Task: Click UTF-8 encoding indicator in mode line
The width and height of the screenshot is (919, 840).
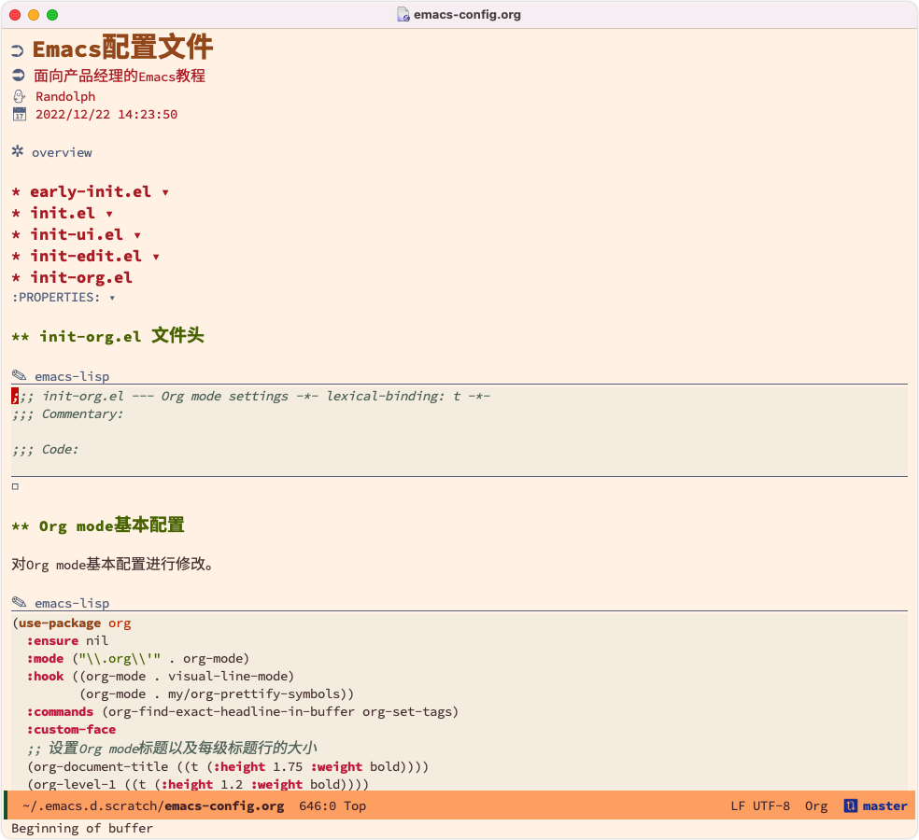Action: click(771, 806)
